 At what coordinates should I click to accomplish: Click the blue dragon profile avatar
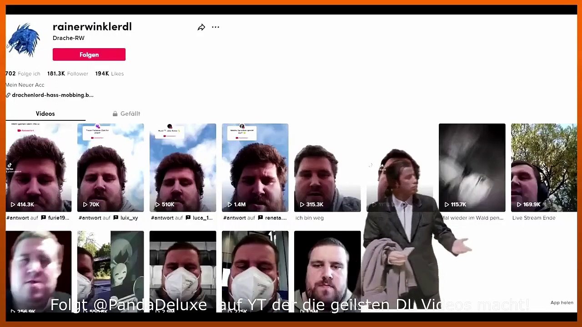23,40
